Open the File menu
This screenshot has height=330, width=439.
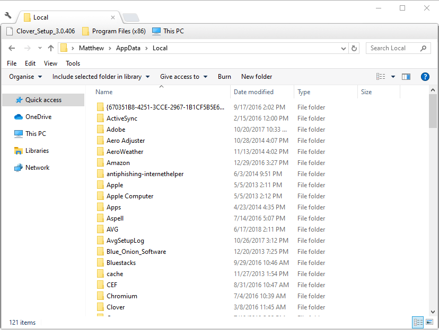point(12,63)
